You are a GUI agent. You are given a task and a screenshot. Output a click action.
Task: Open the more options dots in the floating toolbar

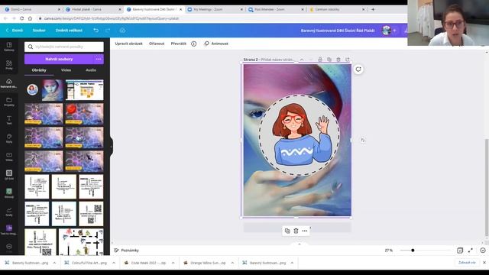(305, 231)
